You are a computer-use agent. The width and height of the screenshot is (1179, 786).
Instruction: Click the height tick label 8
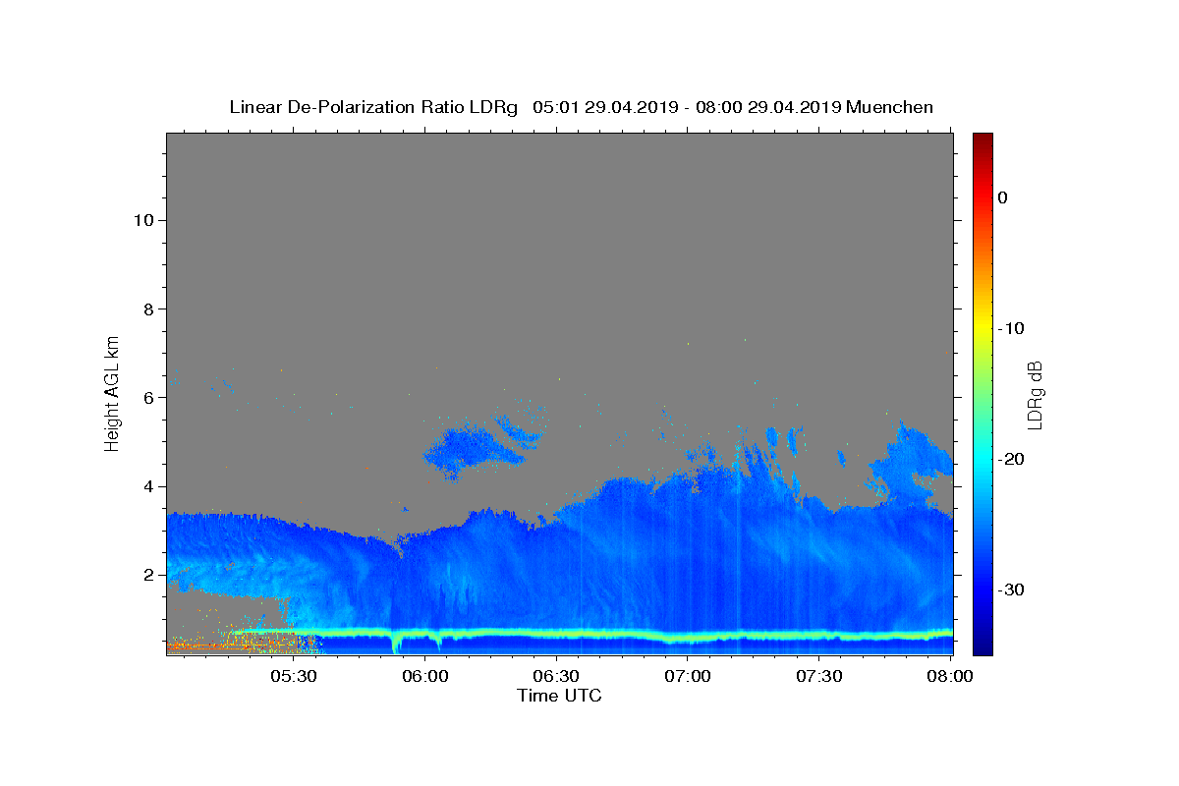pos(147,309)
